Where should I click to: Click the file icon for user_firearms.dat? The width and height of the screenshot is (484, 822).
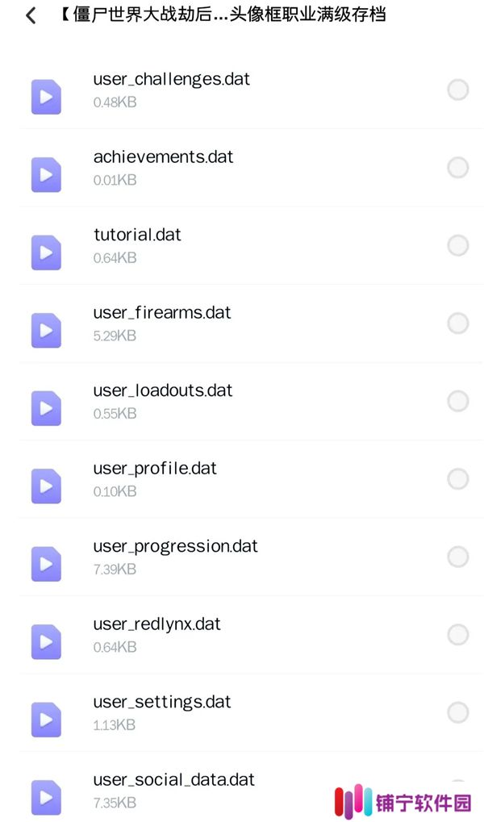46,330
